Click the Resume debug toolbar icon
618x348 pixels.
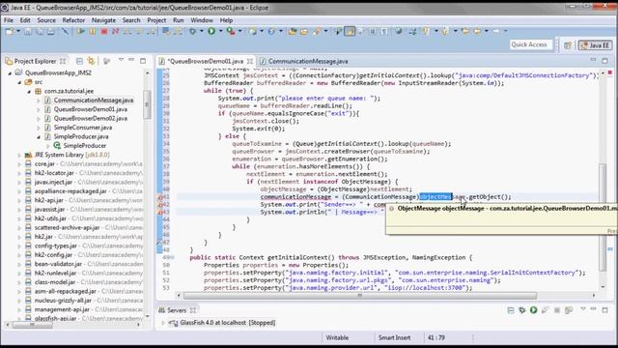pos(81,31)
